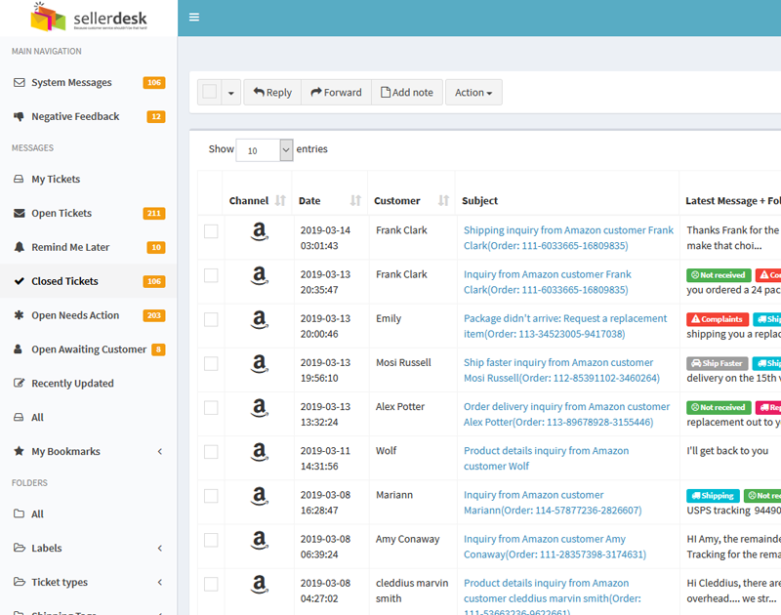Toggle the select-all checkbox in toolbar
This screenshot has height=615, width=781.
coord(210,93)
